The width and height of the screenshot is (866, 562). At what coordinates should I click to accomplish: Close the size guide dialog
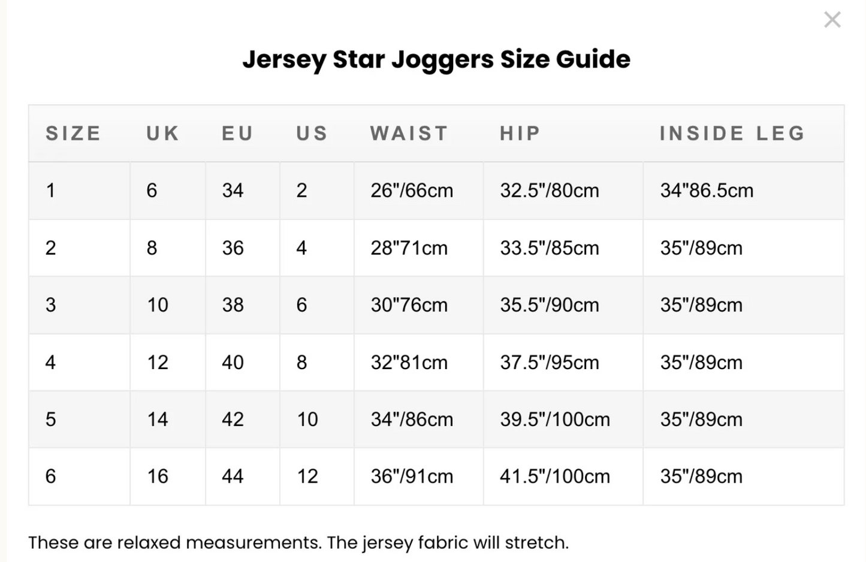[x=832, y=20]
